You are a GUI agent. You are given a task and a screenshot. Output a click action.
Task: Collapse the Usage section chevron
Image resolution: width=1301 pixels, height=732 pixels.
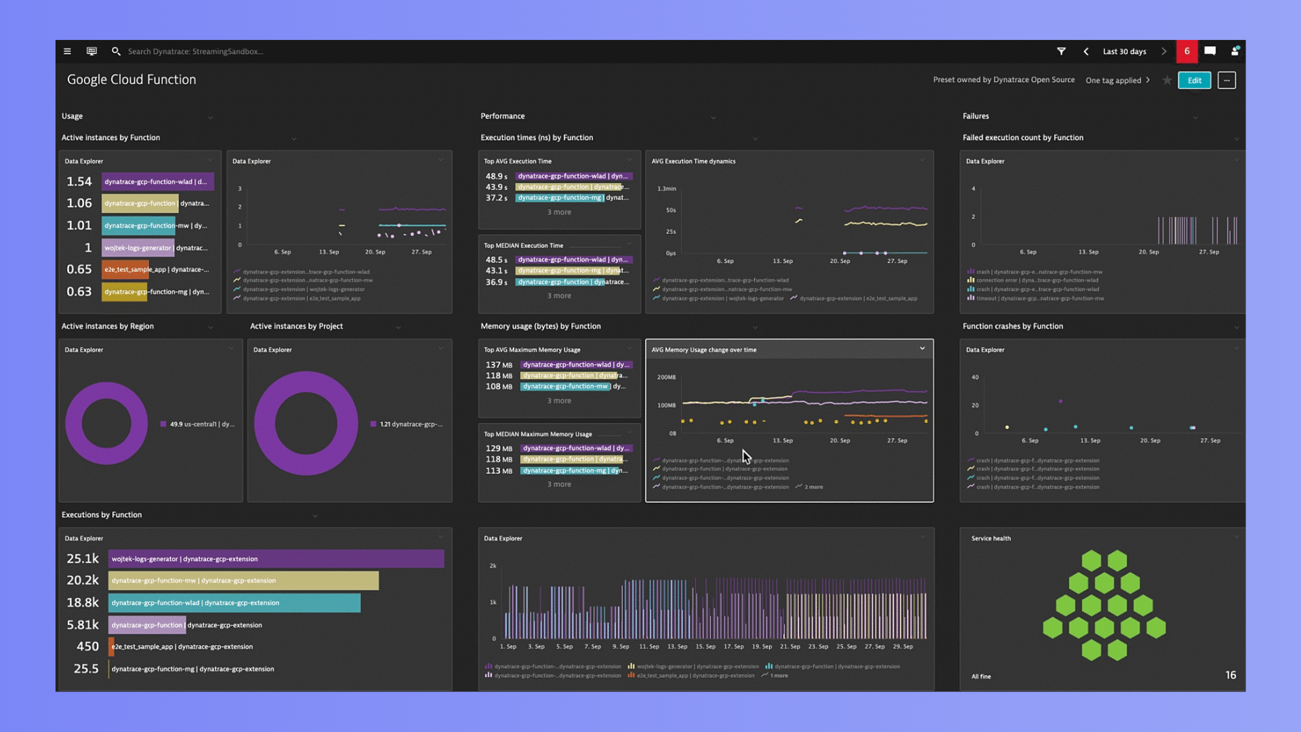click(210, 118)
